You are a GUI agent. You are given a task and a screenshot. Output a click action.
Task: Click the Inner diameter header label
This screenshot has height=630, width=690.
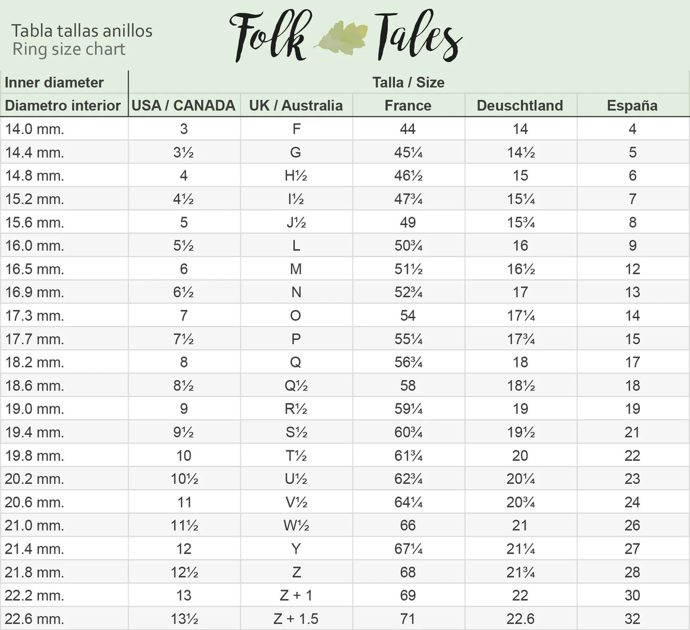54,83
